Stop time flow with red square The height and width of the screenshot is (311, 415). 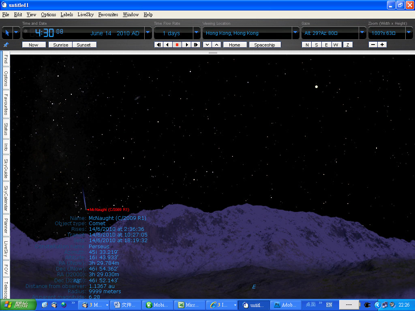(x=177, y=45)
